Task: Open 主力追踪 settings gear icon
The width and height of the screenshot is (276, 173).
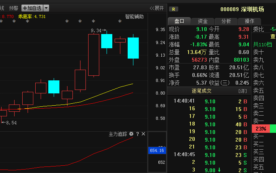Action: [131, 134]
